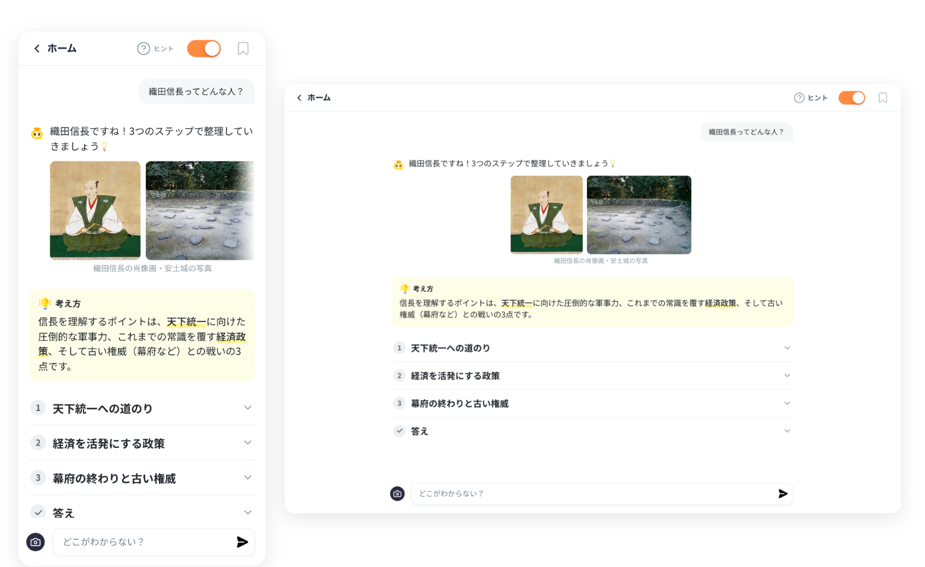This screenshot has height=567, width=925.
Task: Open camera in the mobile view
Action: [x=36, y=542]
